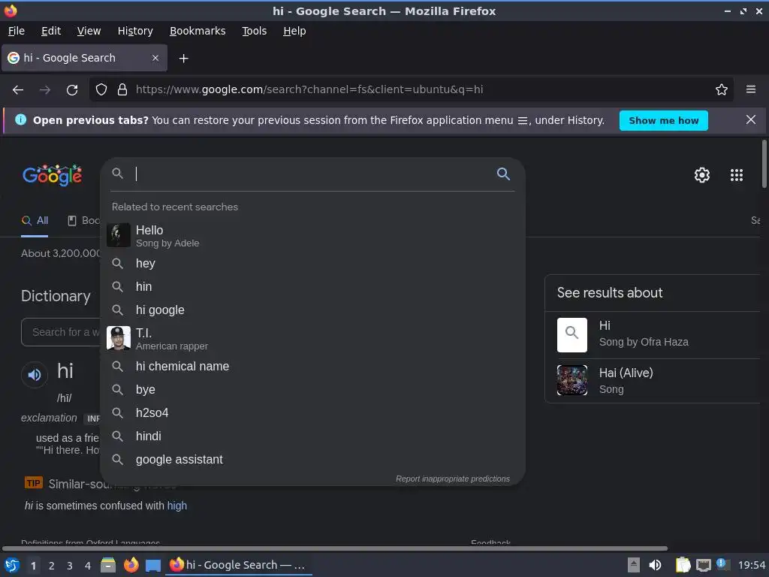Switch to workspace 4 in taskbar
This screenshot has width=769, height=577.
click(88, 566)
